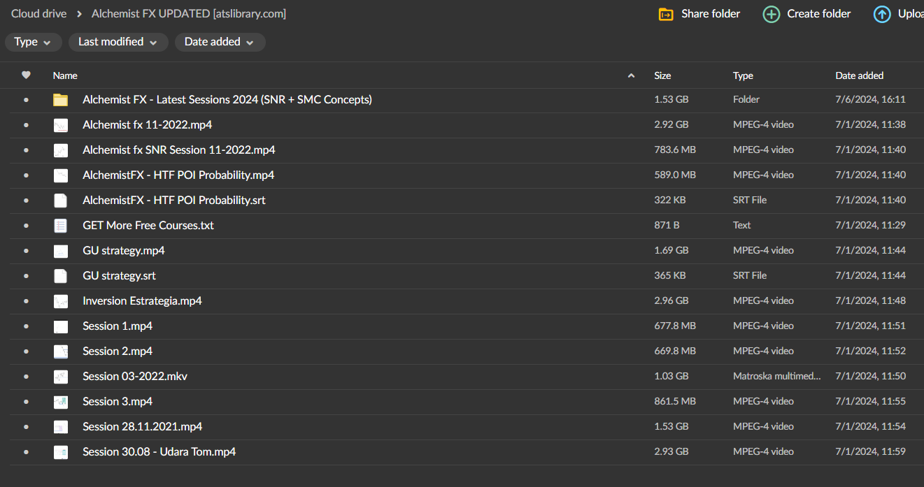Click the GET More Free Courses text file icon
Image resolution: width=924 pixels, height=487 pixels.
61,226
